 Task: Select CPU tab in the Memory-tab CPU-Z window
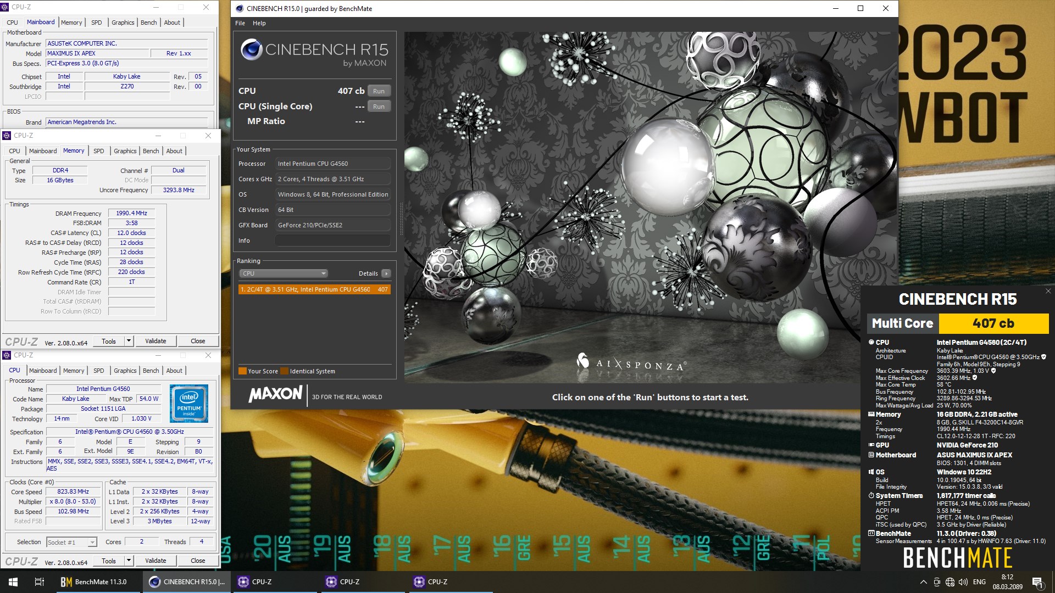[15, 151]
